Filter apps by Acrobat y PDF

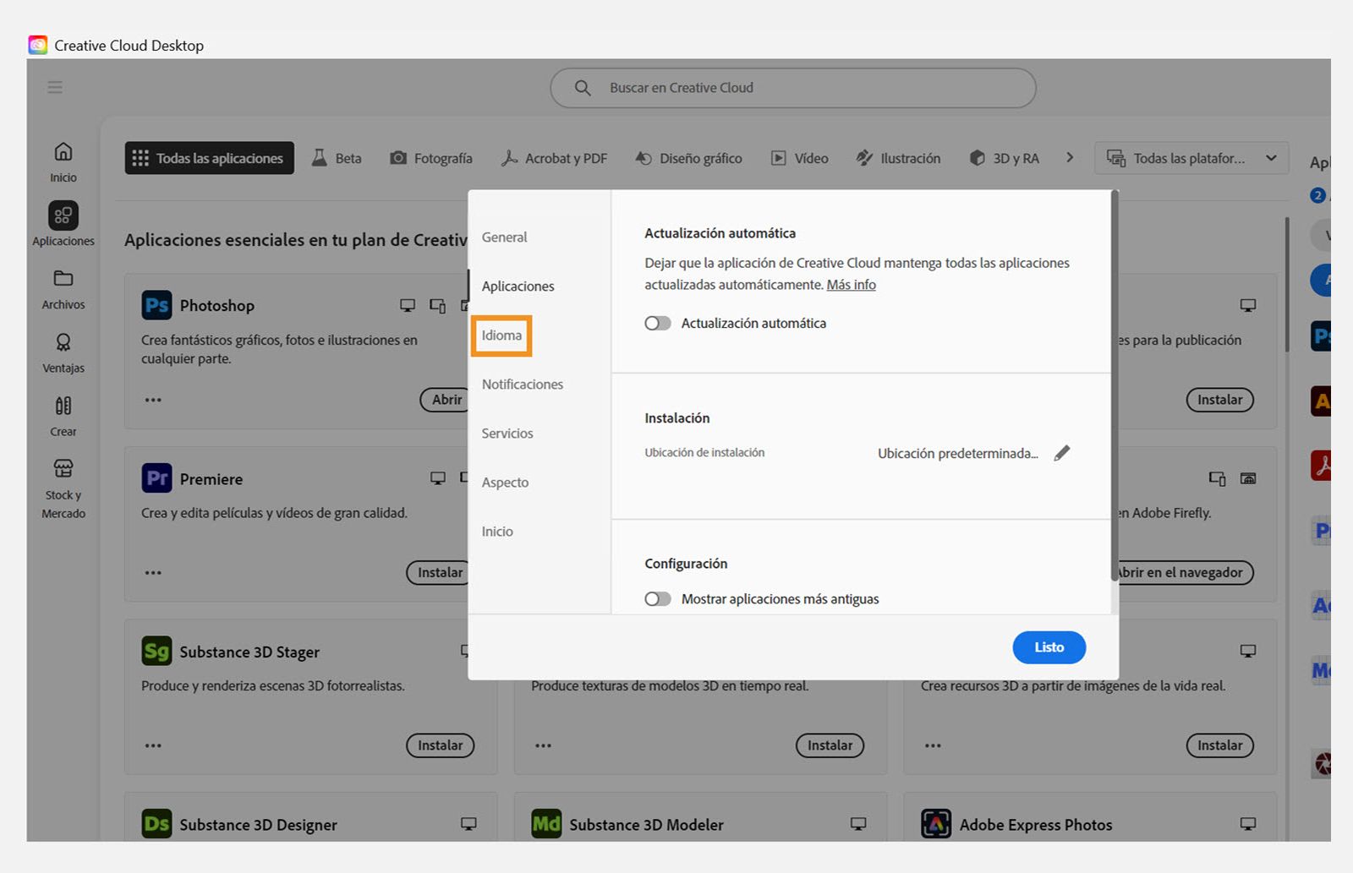click(555, 158)
